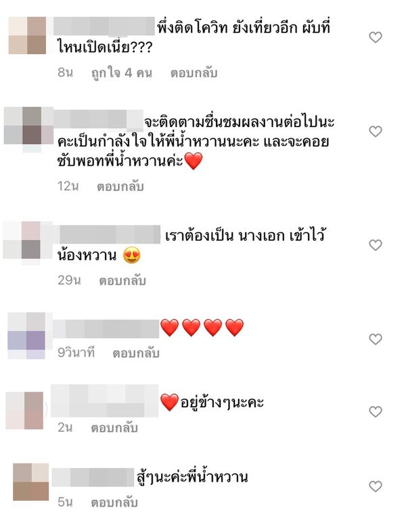This screenshot has width=406, height=527.
Task: Reply to the comment posted 12น ago
Action: (x=120, y=186)
